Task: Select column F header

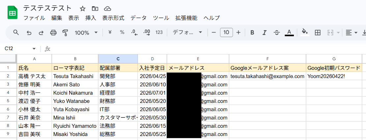Action: (x=267, y=59)
